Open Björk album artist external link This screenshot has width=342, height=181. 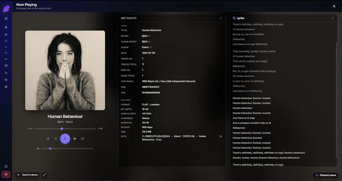pos(149,42)
